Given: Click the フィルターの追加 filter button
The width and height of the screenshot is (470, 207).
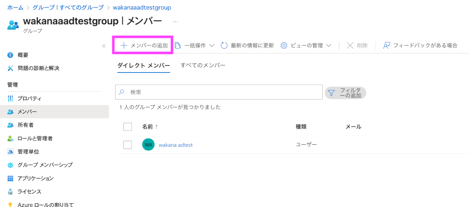Looking at the screenshot, I should click(x=345, y=93).
